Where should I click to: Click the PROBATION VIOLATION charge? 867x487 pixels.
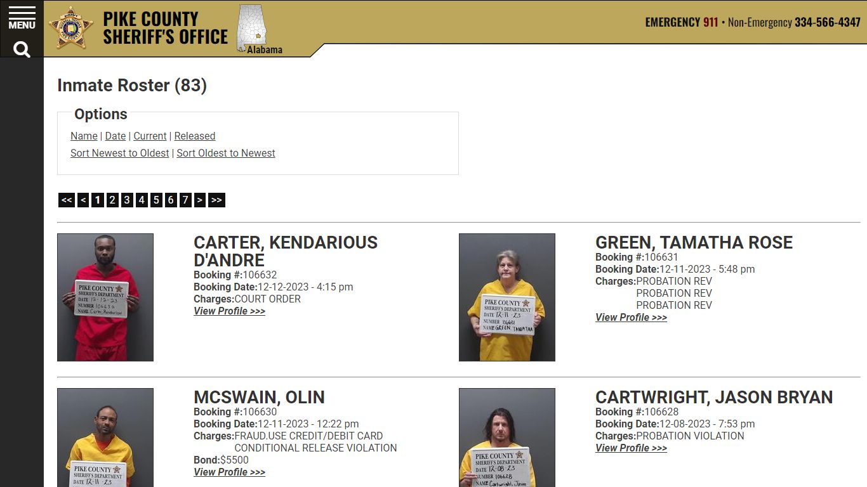(690, 436)
